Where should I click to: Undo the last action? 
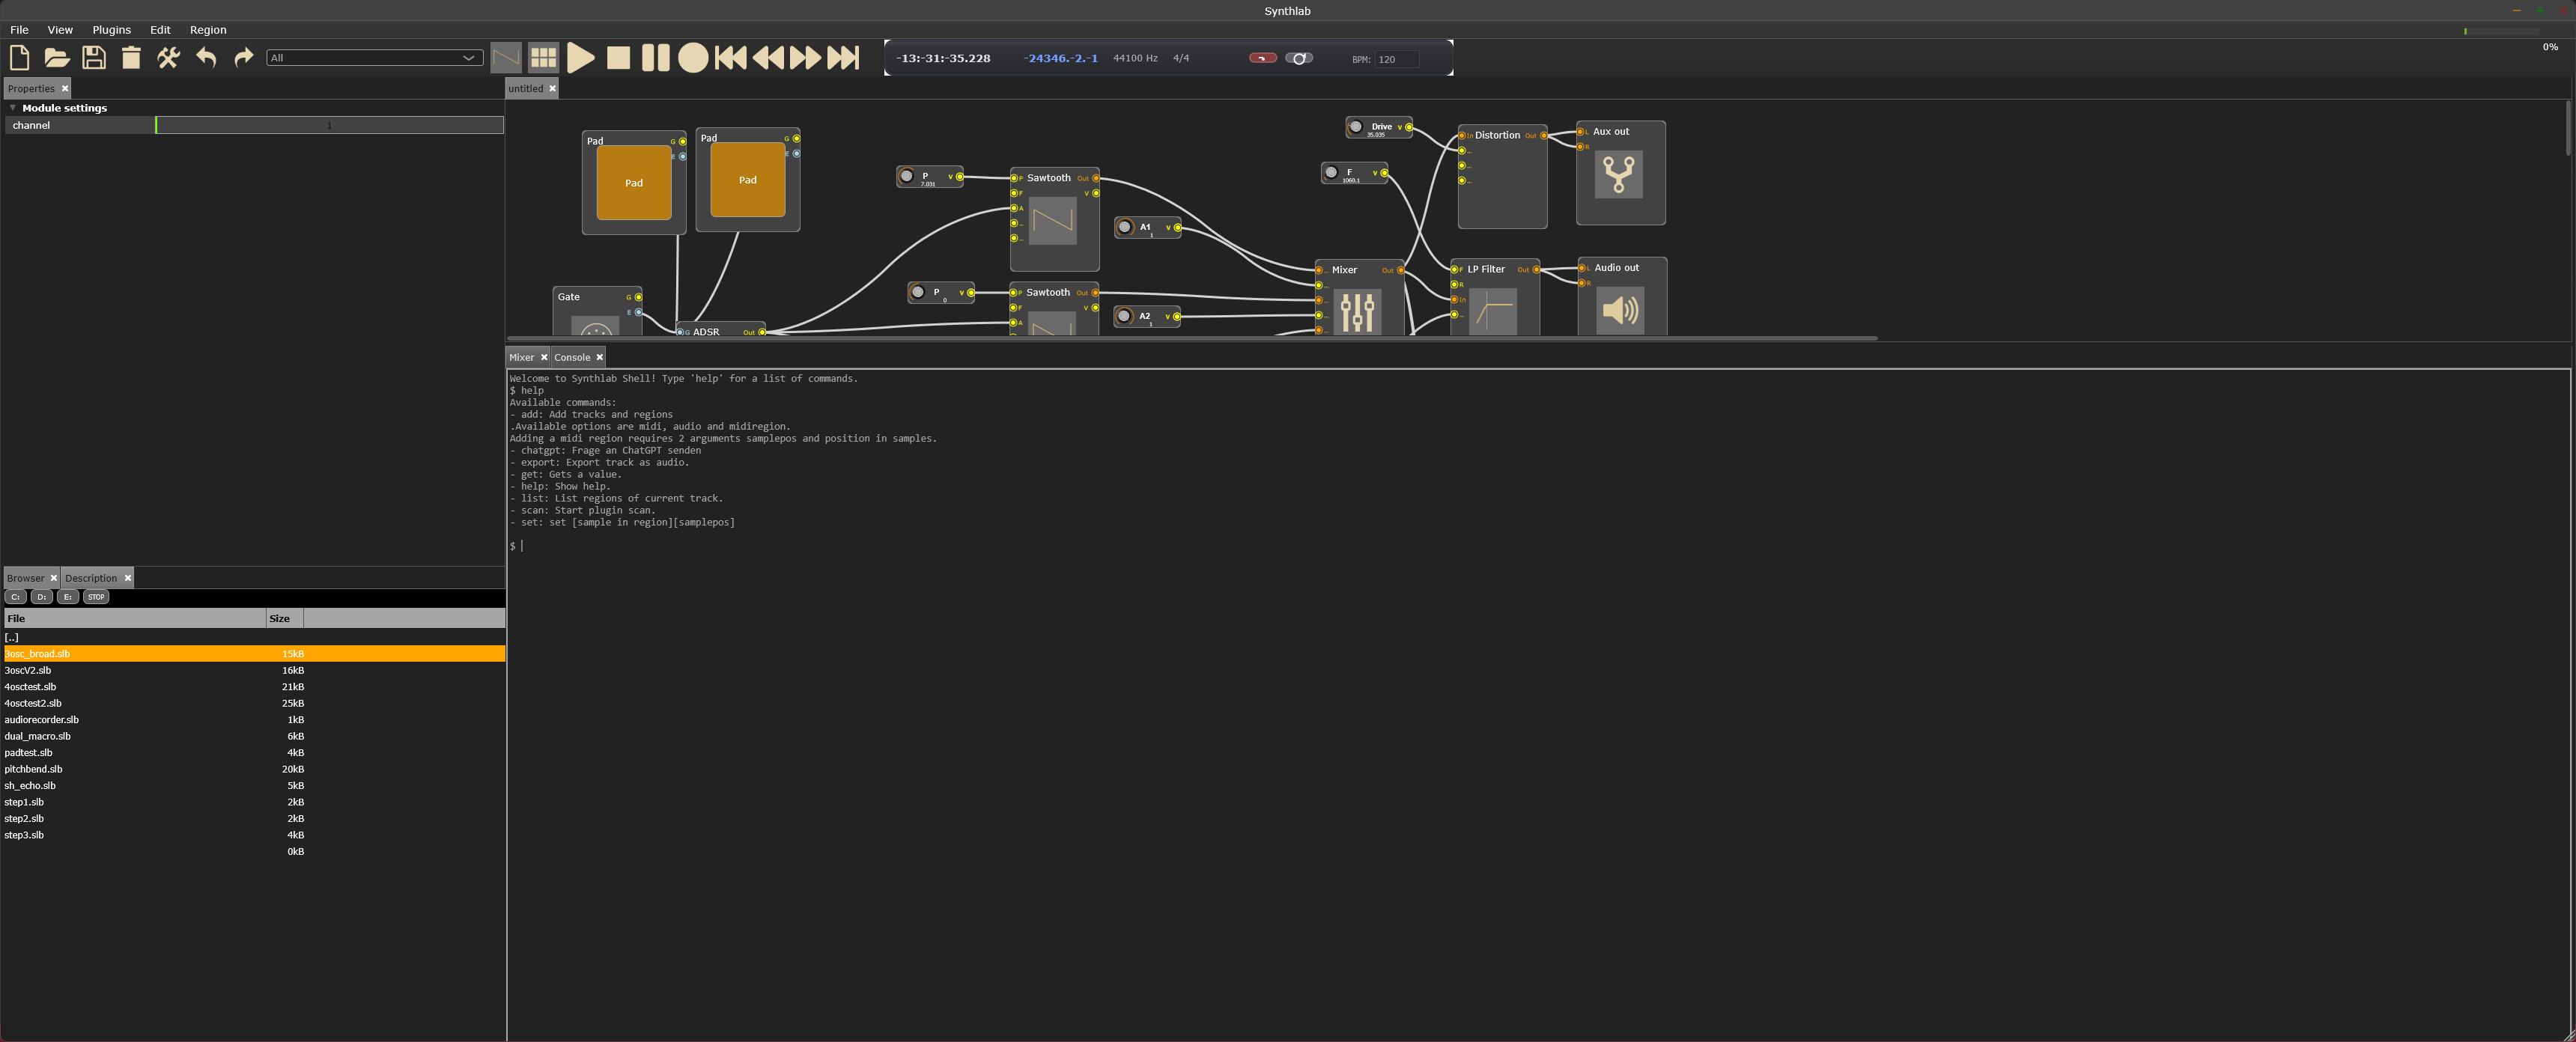point(206,58)
